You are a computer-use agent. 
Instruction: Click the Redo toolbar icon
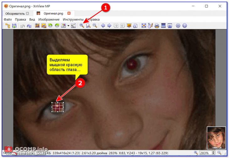[x=29, y=26]
